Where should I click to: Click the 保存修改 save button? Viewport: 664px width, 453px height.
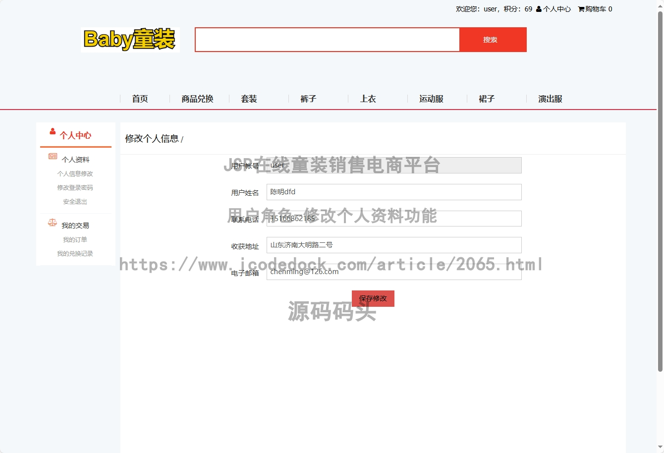pyautogui.click(x=373, y=298)
